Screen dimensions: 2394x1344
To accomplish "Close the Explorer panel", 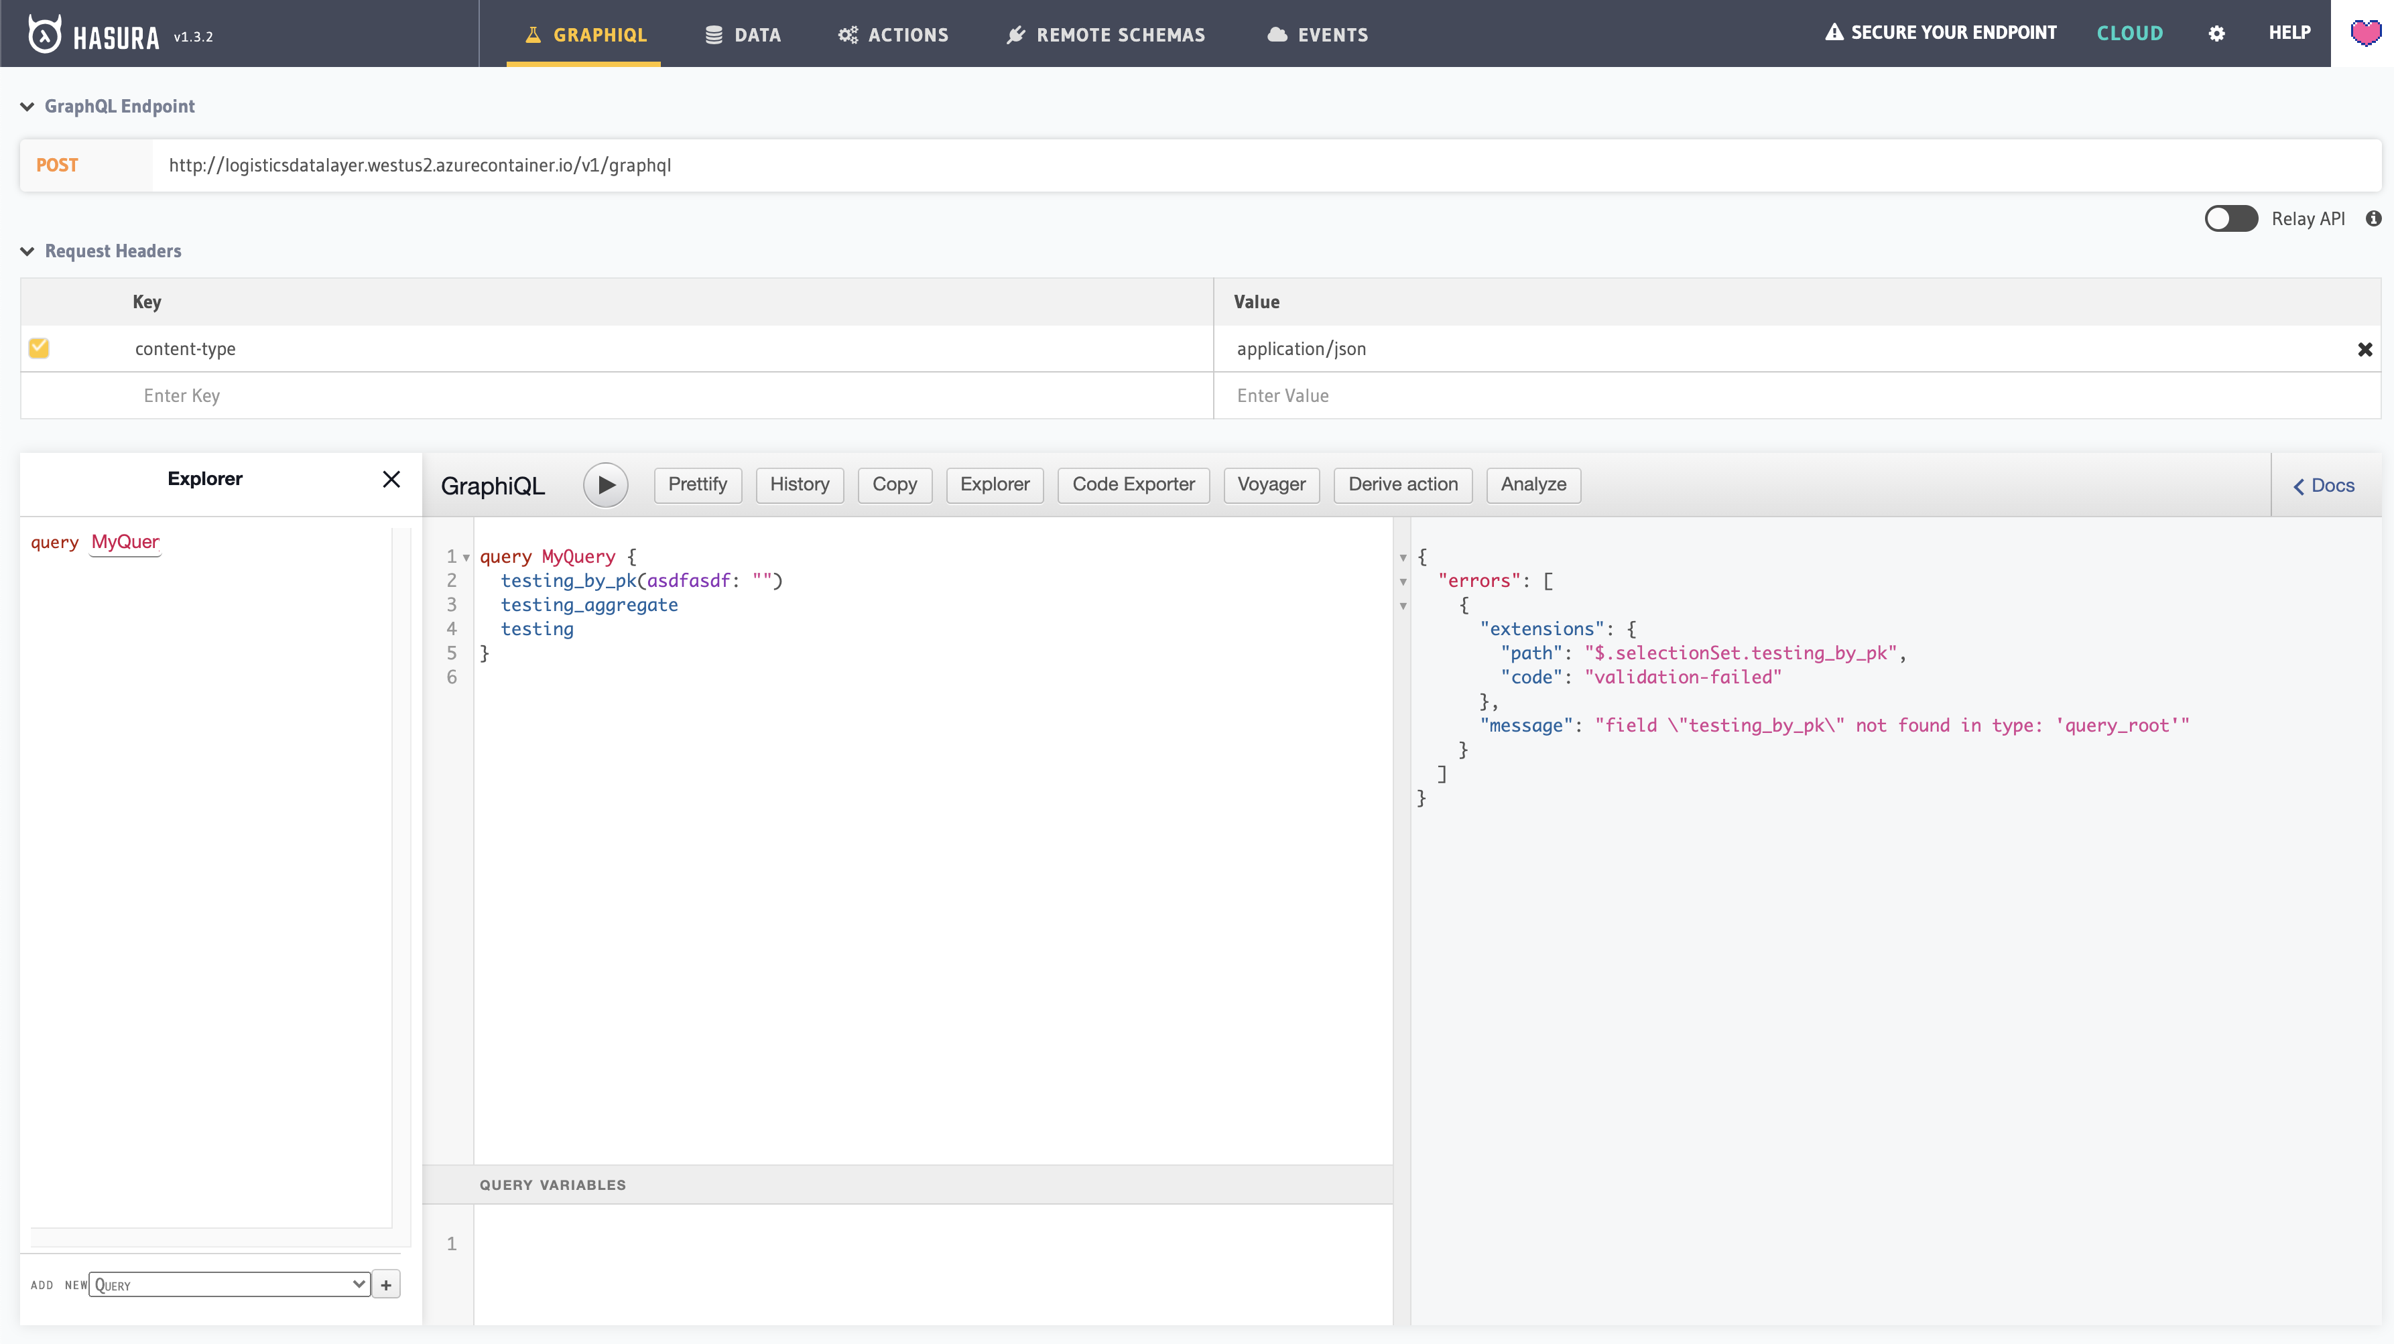I will point(391,478).
